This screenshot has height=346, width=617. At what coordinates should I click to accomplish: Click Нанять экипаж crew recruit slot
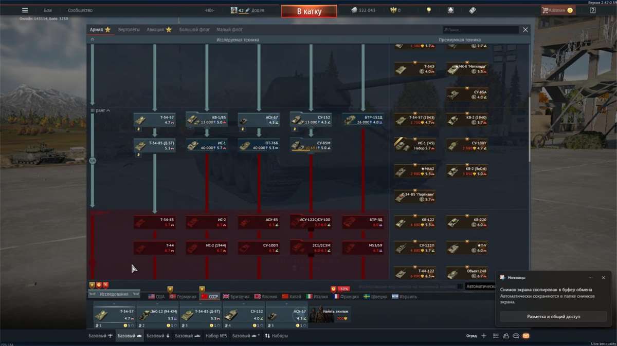click(330, 315)
